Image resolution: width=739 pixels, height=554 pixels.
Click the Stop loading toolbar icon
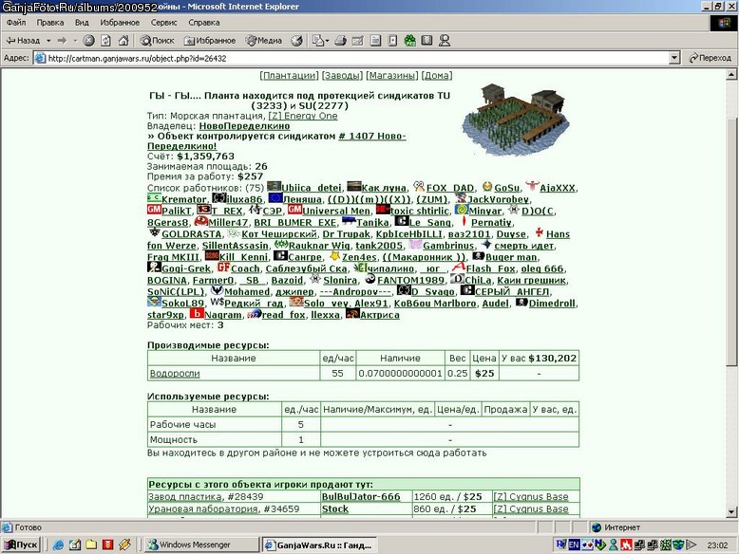coord(88,41)
